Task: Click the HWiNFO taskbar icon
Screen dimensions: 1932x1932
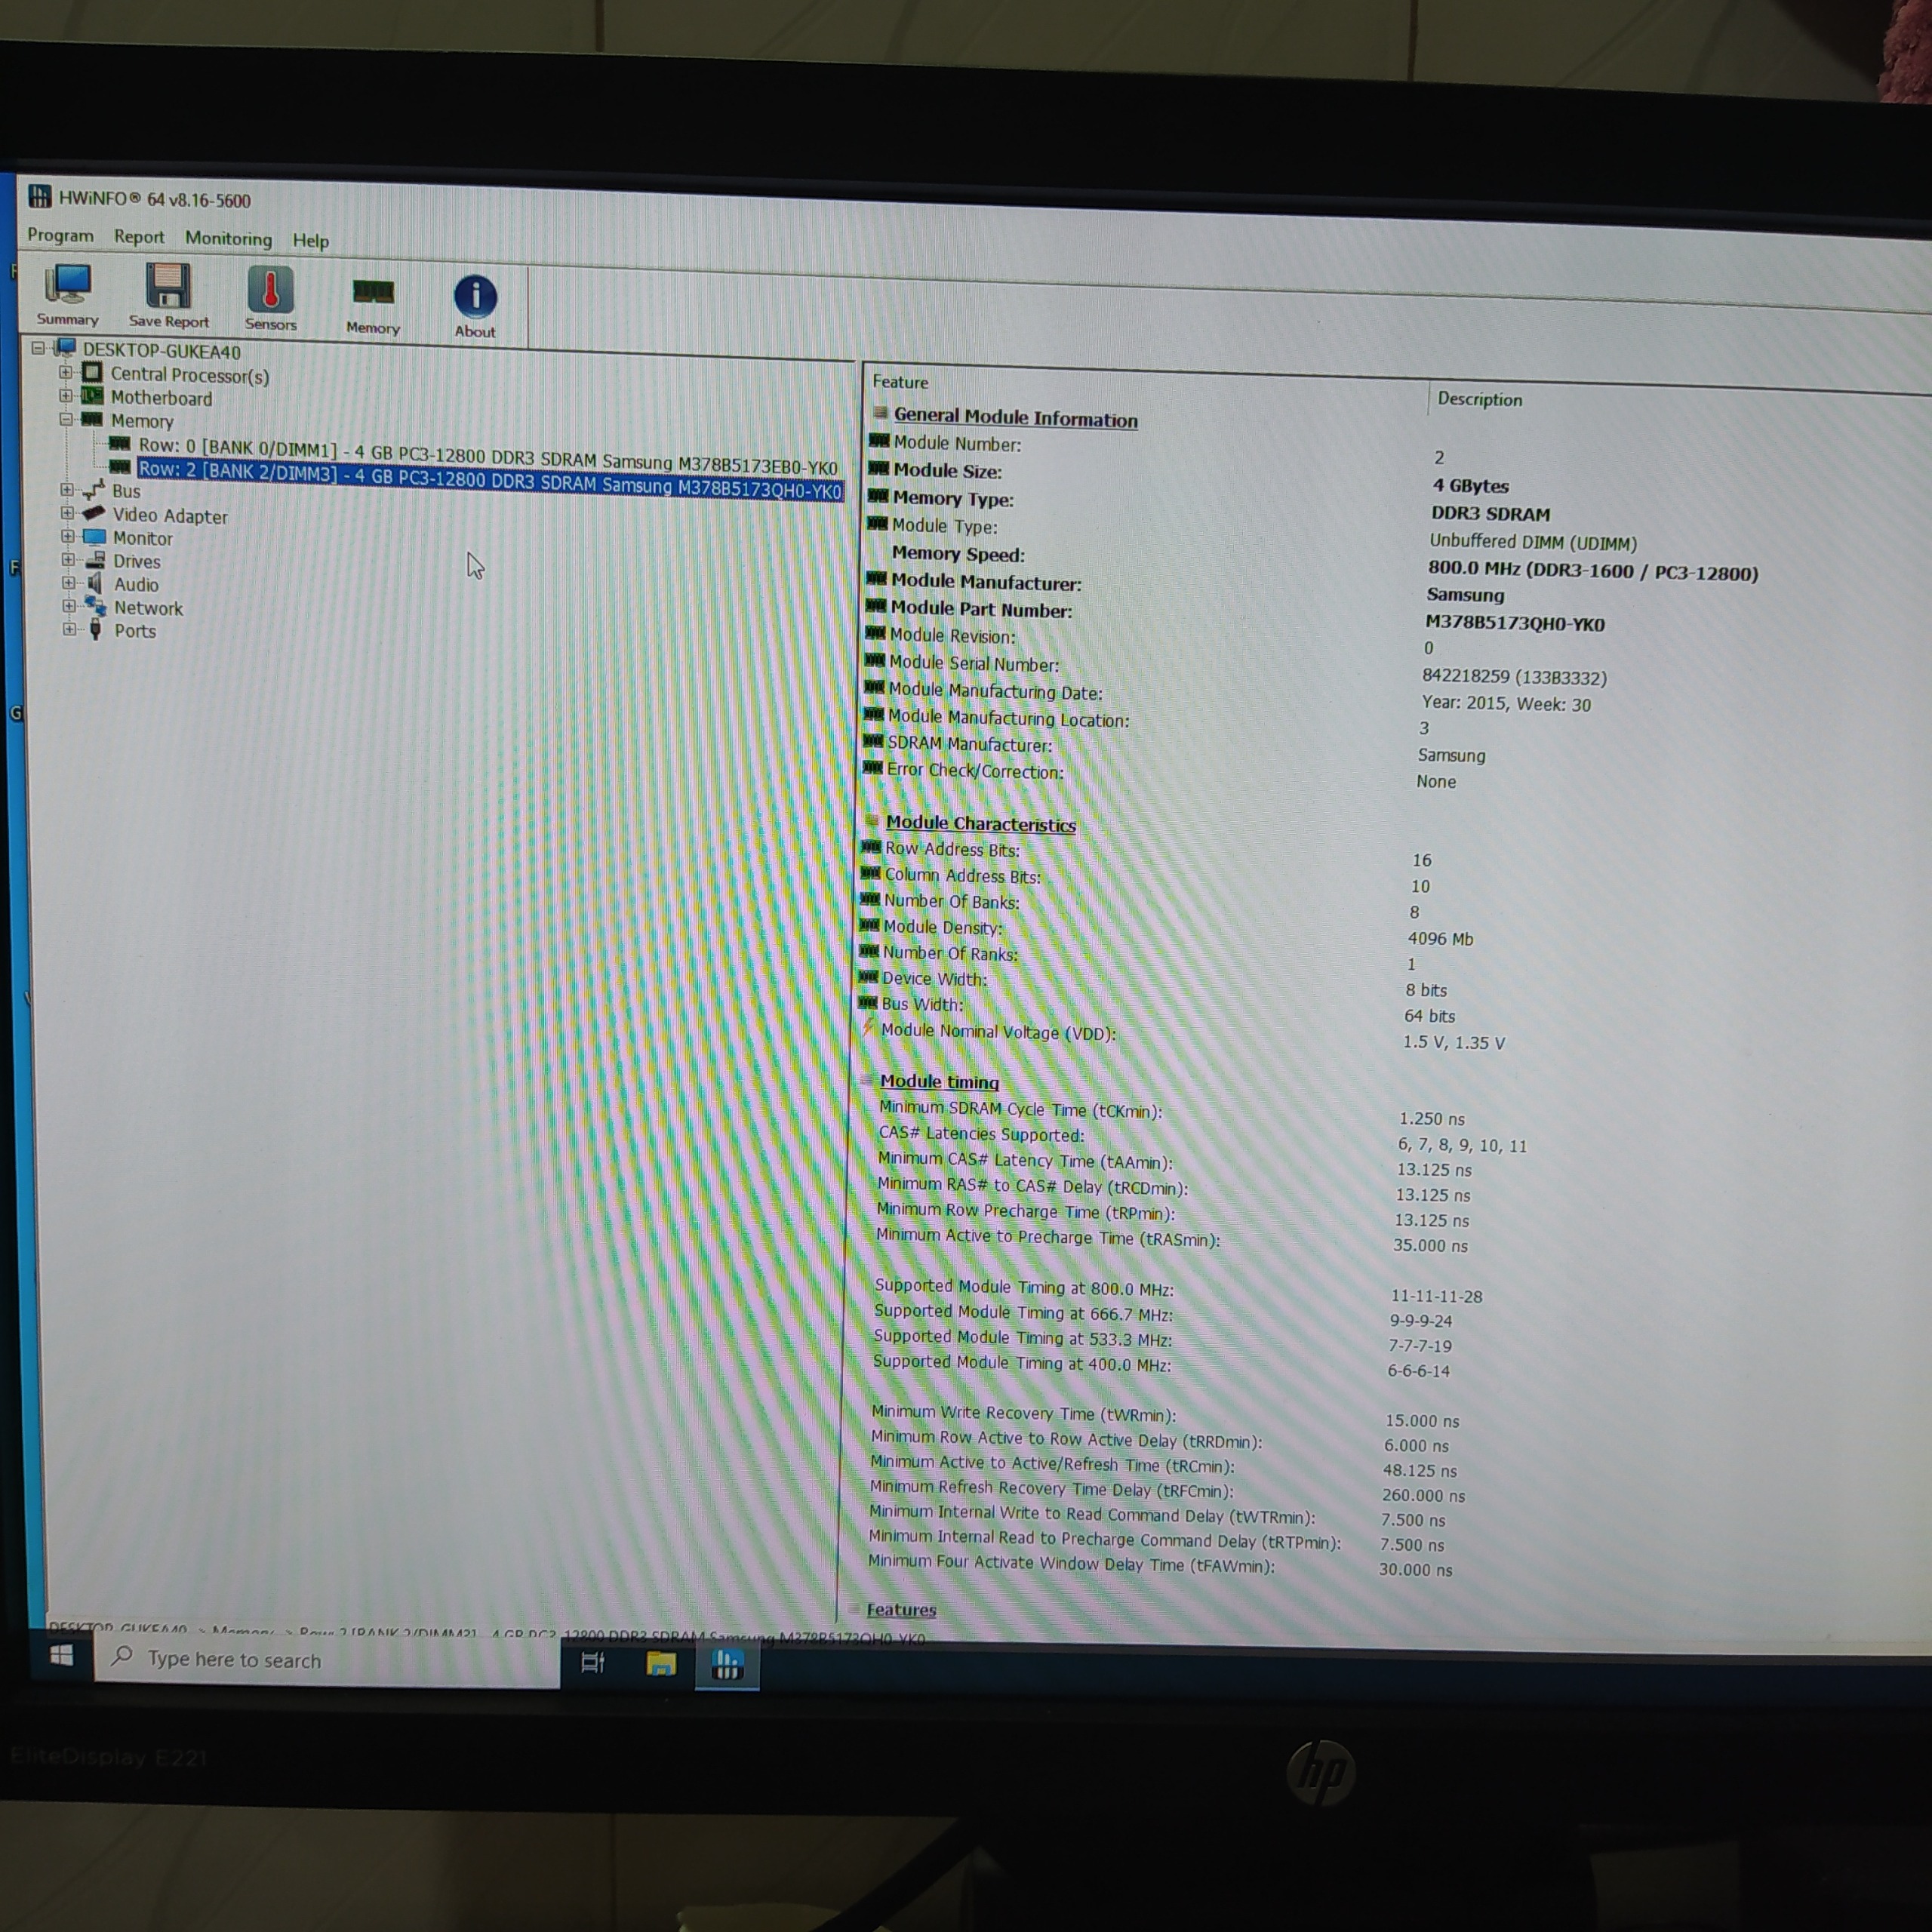Action: click(727, 1666)
